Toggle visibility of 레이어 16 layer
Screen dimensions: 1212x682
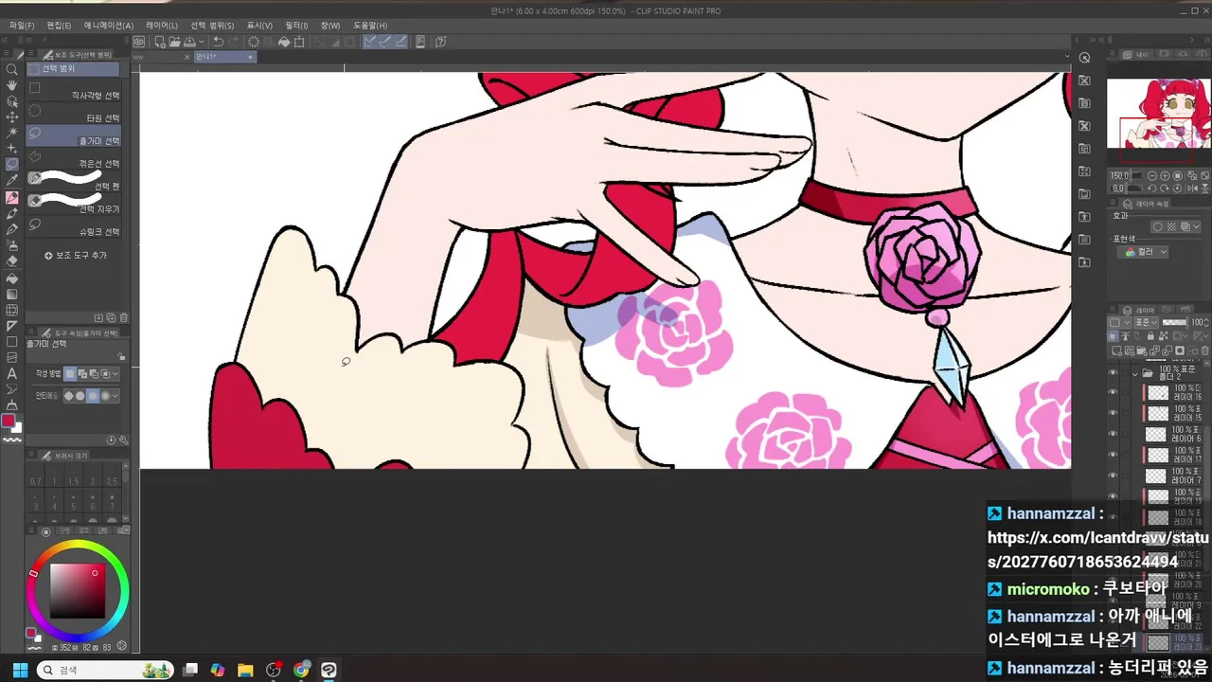(1113, 392)
